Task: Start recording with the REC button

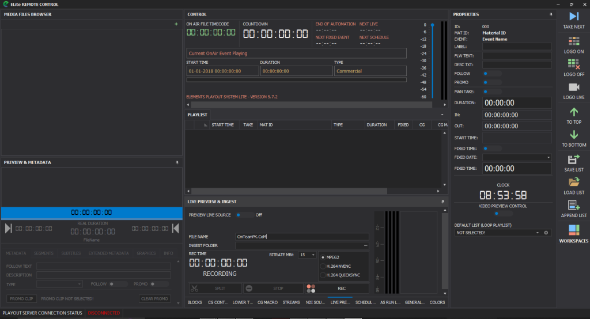Action: [336, 288]
